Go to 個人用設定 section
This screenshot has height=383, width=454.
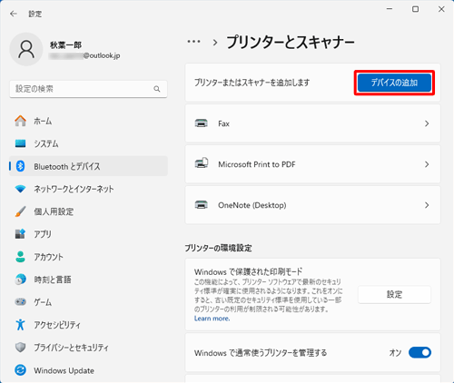[x=88, y=211]
